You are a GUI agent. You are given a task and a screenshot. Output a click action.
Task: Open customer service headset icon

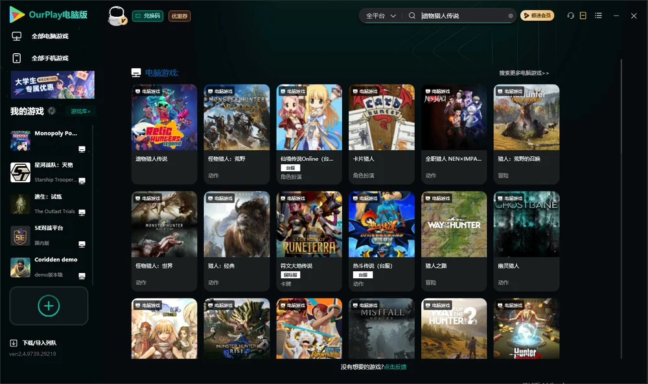pyautogui.click(x=571, y=16)
